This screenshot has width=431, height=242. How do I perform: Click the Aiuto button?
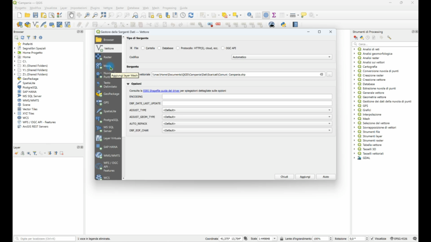[x=326, y=177]
